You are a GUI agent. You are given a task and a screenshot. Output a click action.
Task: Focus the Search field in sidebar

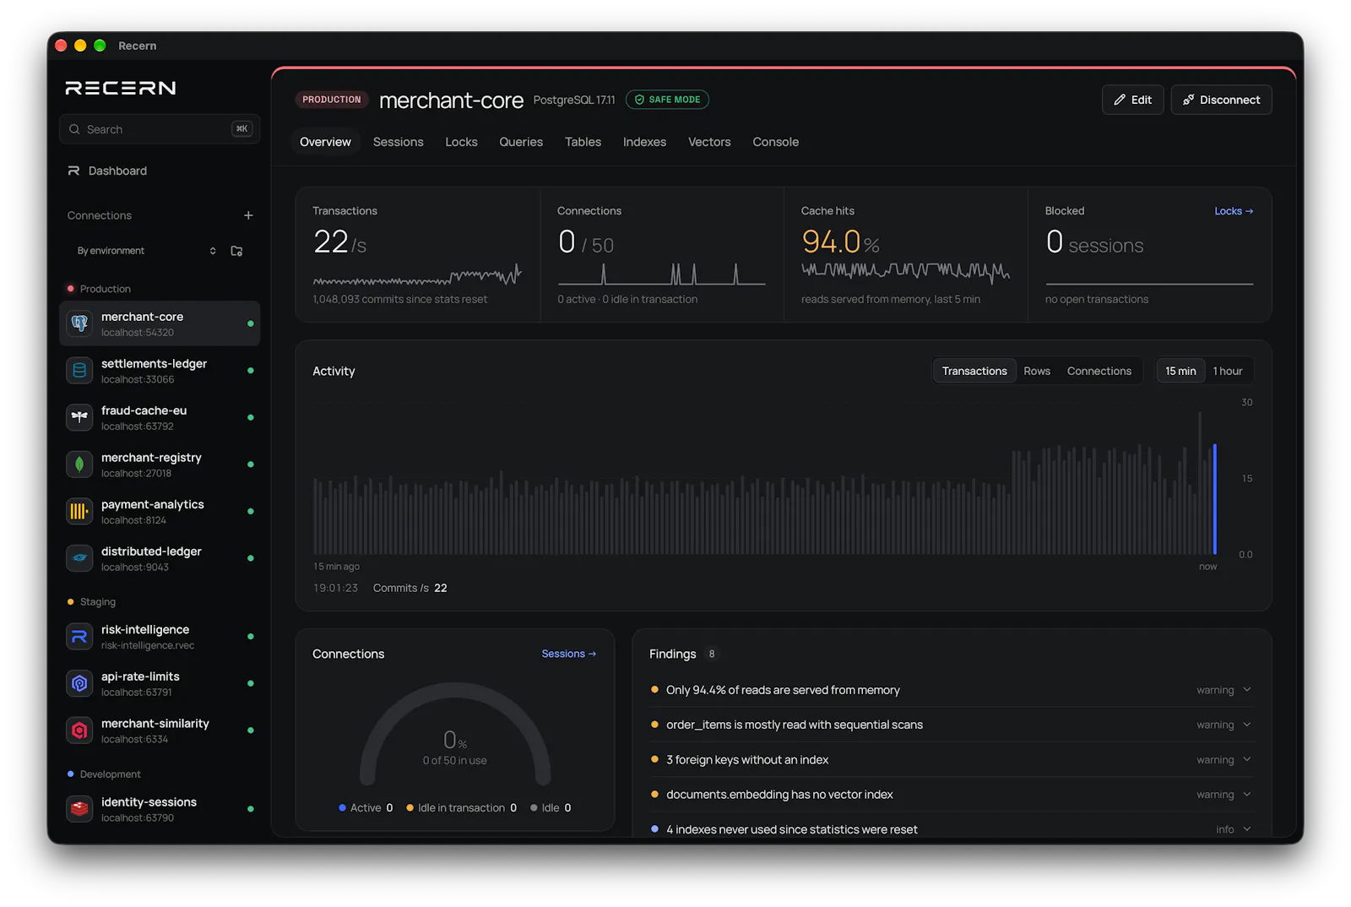pyautogui.click(x=160, y=129)
